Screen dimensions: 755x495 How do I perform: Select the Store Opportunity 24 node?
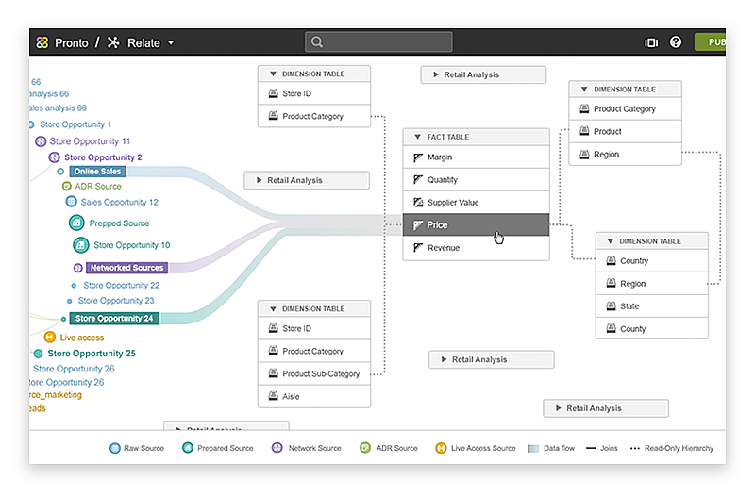click(x=113, y=319)
